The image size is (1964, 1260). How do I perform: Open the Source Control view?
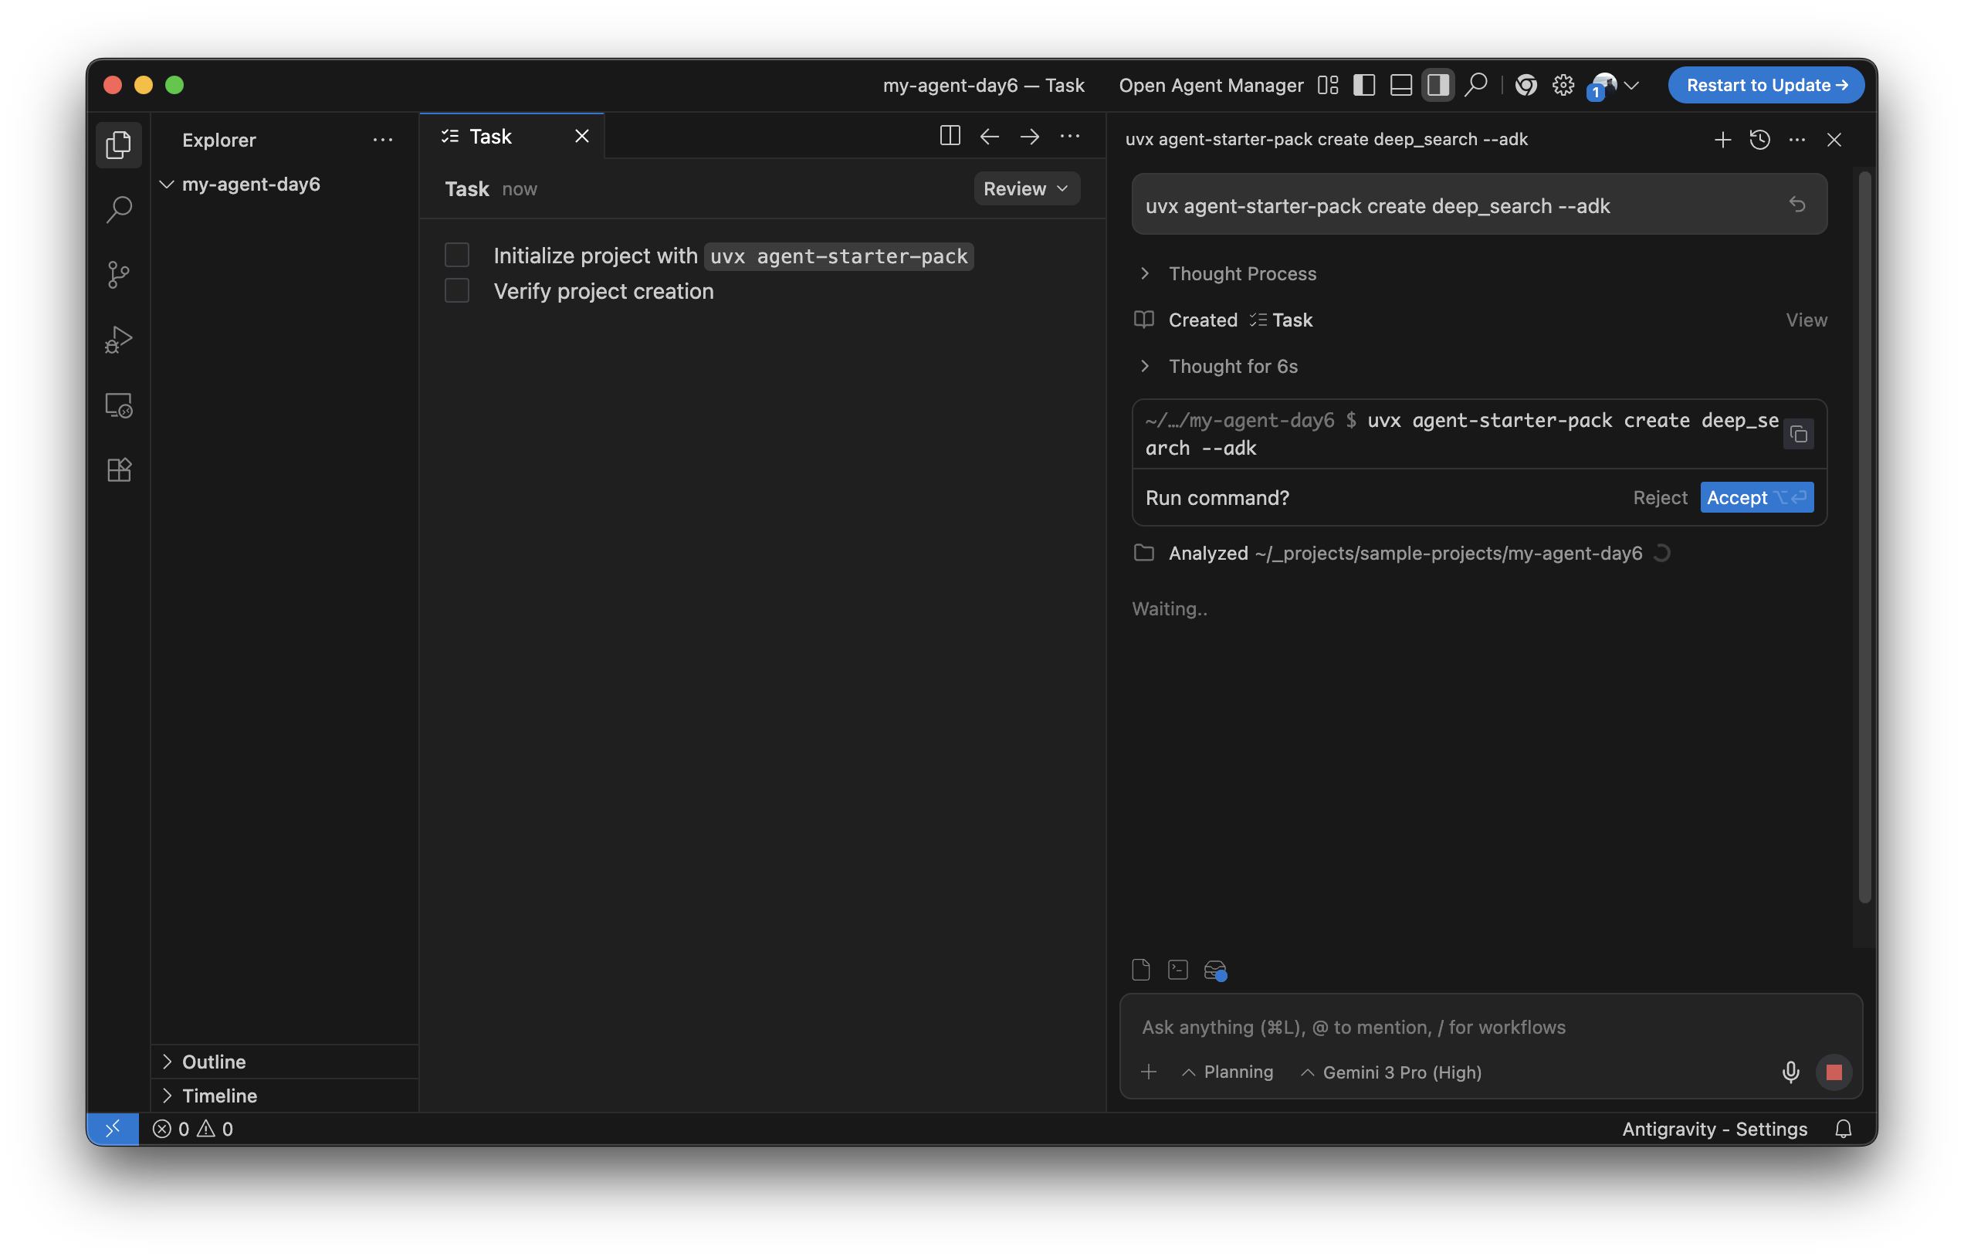coord(119,275)
